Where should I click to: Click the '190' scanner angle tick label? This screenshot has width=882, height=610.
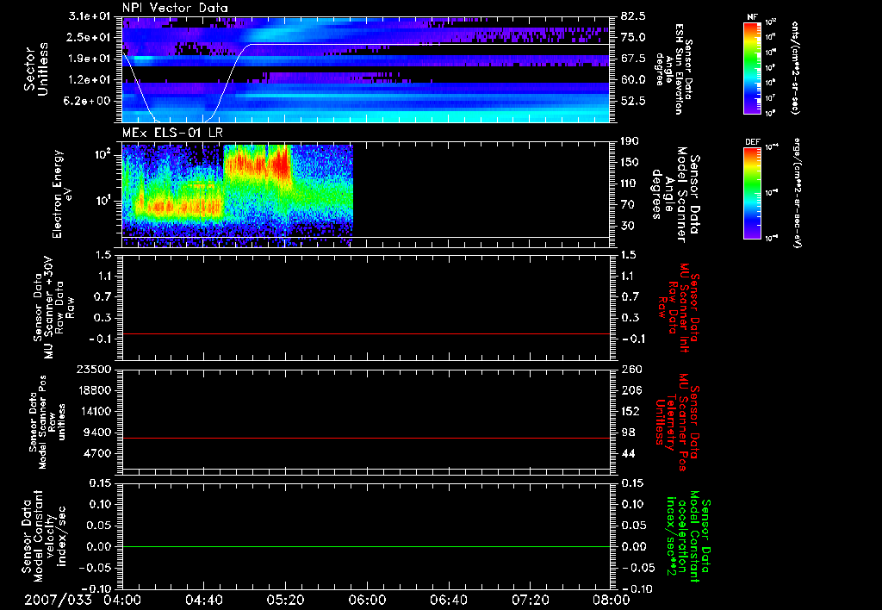[630, 141]
